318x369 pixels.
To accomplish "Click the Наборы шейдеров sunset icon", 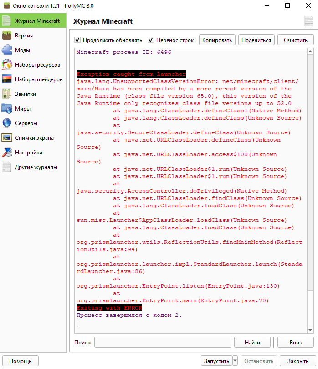I will 6,79.
